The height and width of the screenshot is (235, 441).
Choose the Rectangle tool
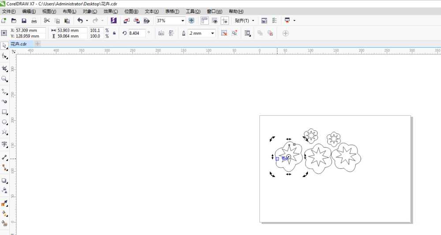pos(4,112)
